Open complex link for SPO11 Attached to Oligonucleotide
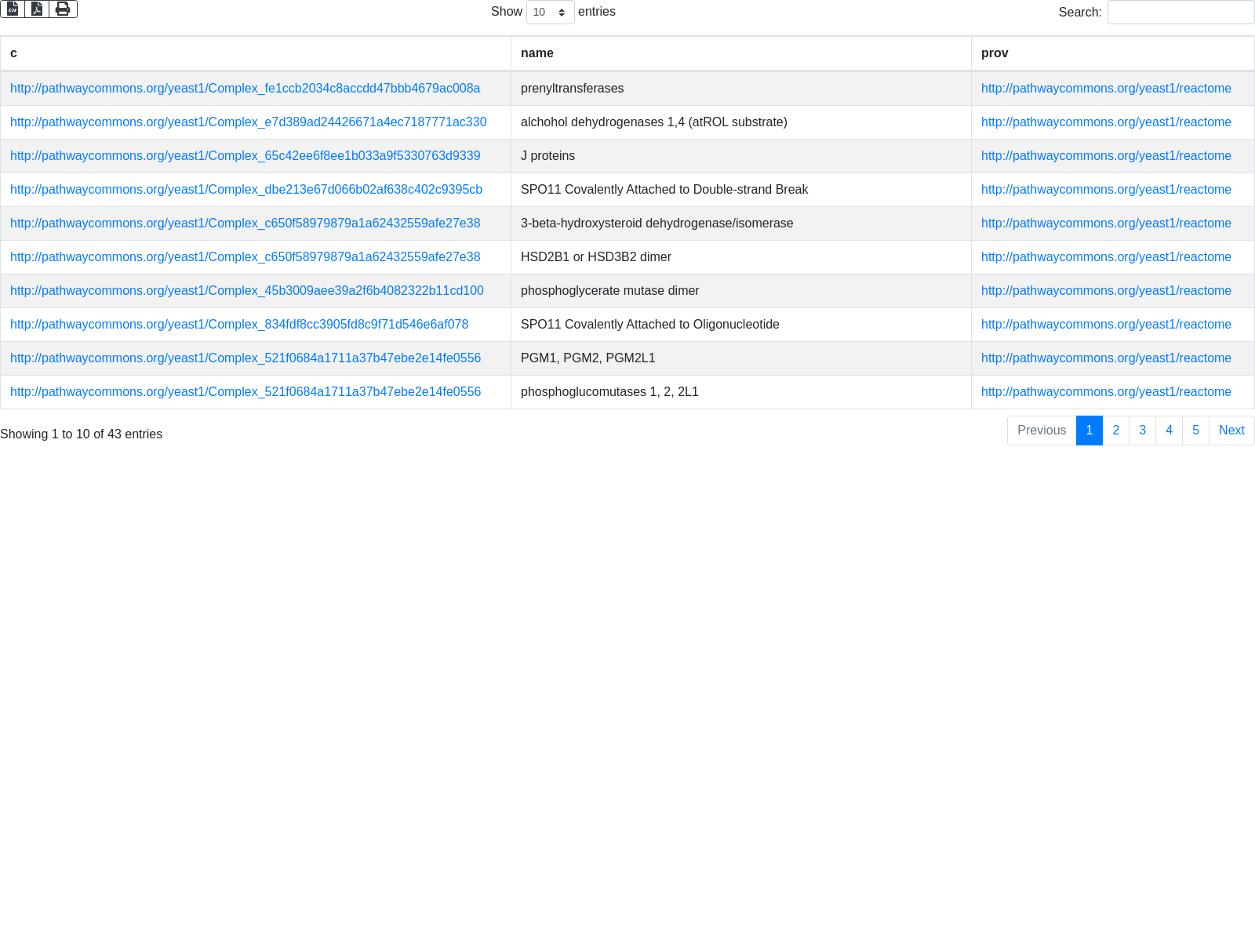Screen dimensions: 1255x941 point(239,325)
